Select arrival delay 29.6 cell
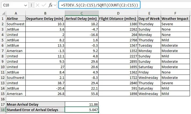 pos(82,61)
